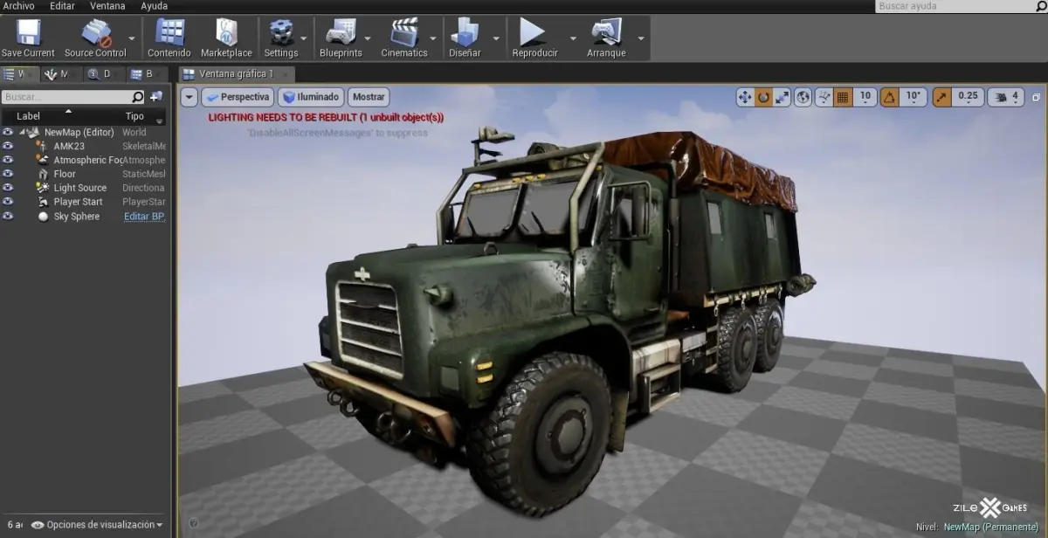
Task: Open the Source Control dropdown arrow
Action: click(x=132, y=38)
